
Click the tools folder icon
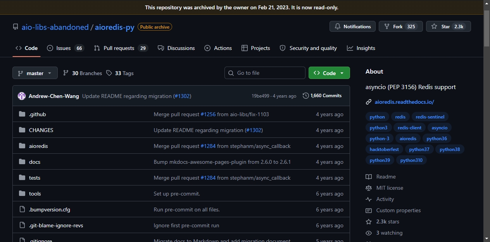click(22, 194)
